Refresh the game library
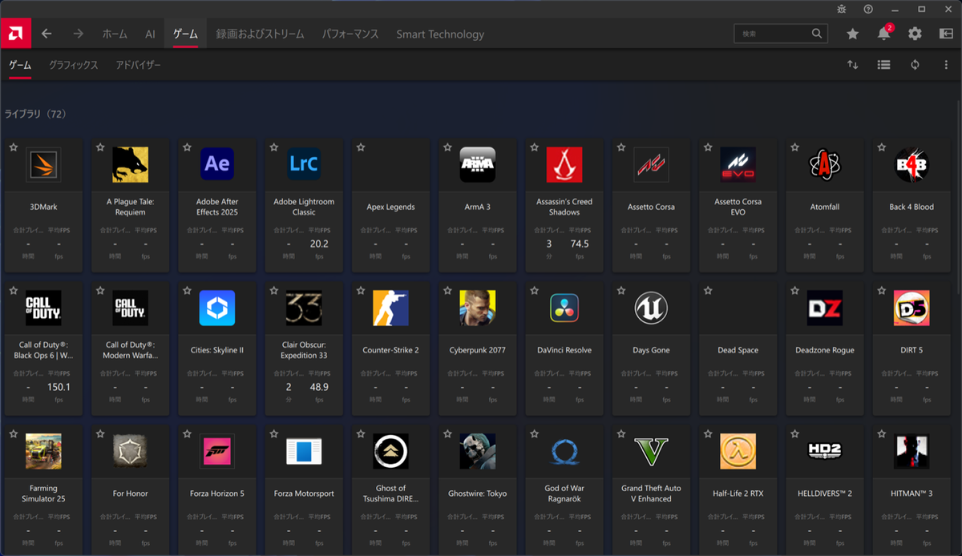This screenshot has width=962, height=556. point(915,65)
